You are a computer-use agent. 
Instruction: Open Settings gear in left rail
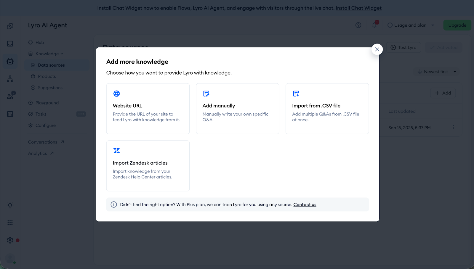coord(10,240)
